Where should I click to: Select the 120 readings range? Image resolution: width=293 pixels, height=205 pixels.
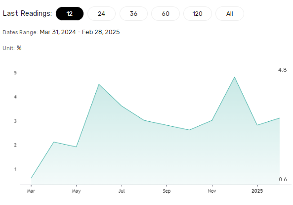198,14
